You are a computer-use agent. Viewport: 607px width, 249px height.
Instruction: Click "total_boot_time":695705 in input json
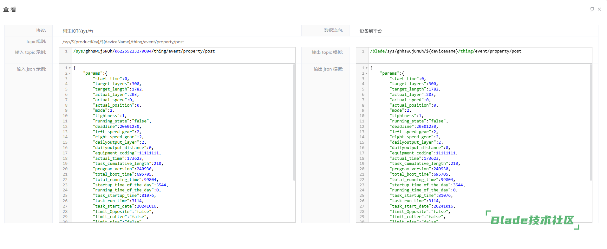(122, 174)
